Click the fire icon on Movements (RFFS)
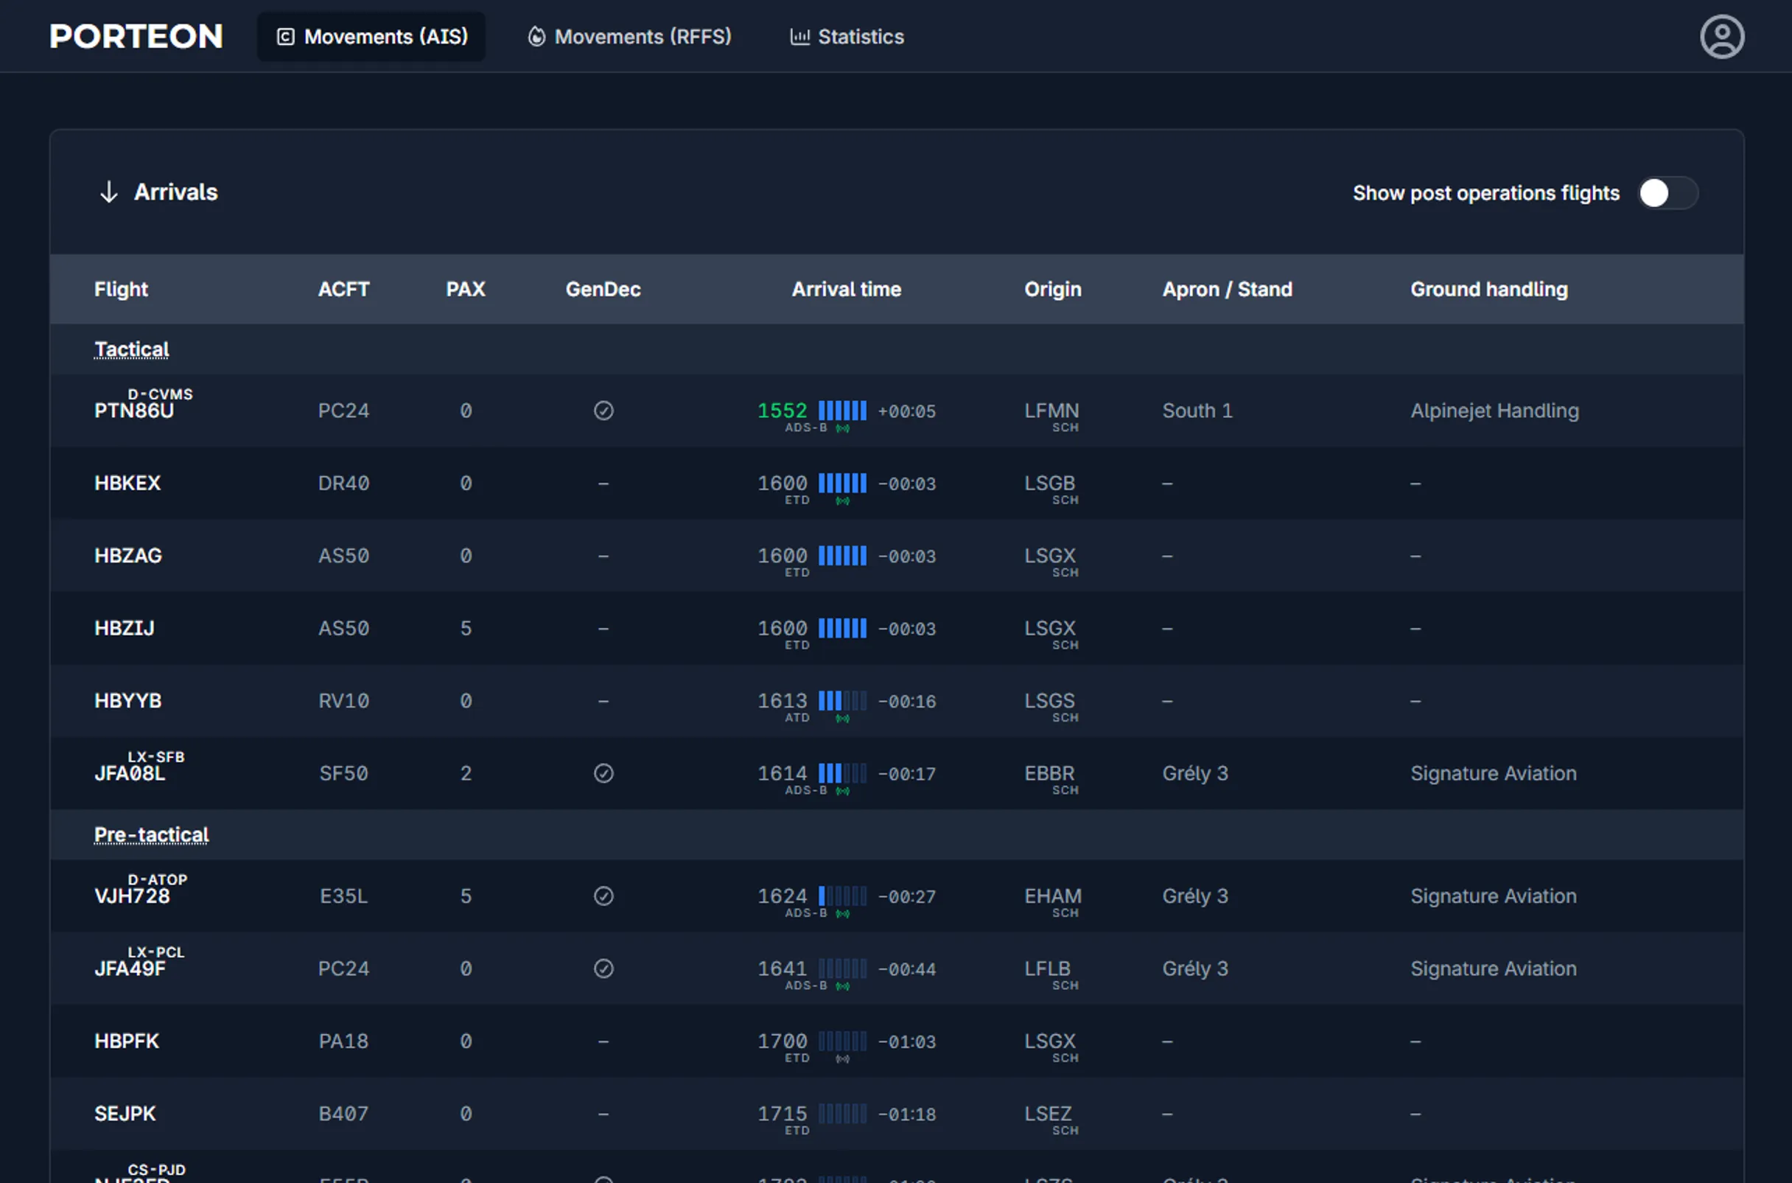This screenshot has width=1792, height=1183. click(x=536, y=36)
